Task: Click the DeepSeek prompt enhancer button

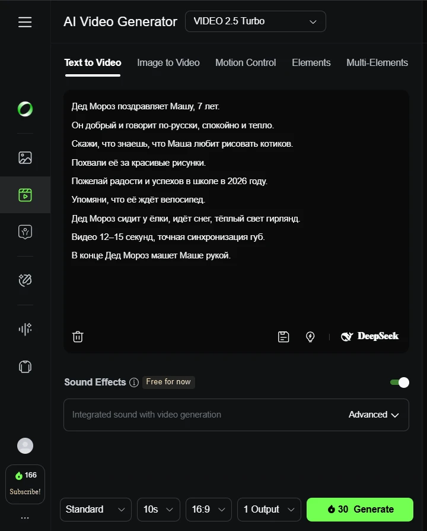Action: pyautogui.click(x=370, y=336)
